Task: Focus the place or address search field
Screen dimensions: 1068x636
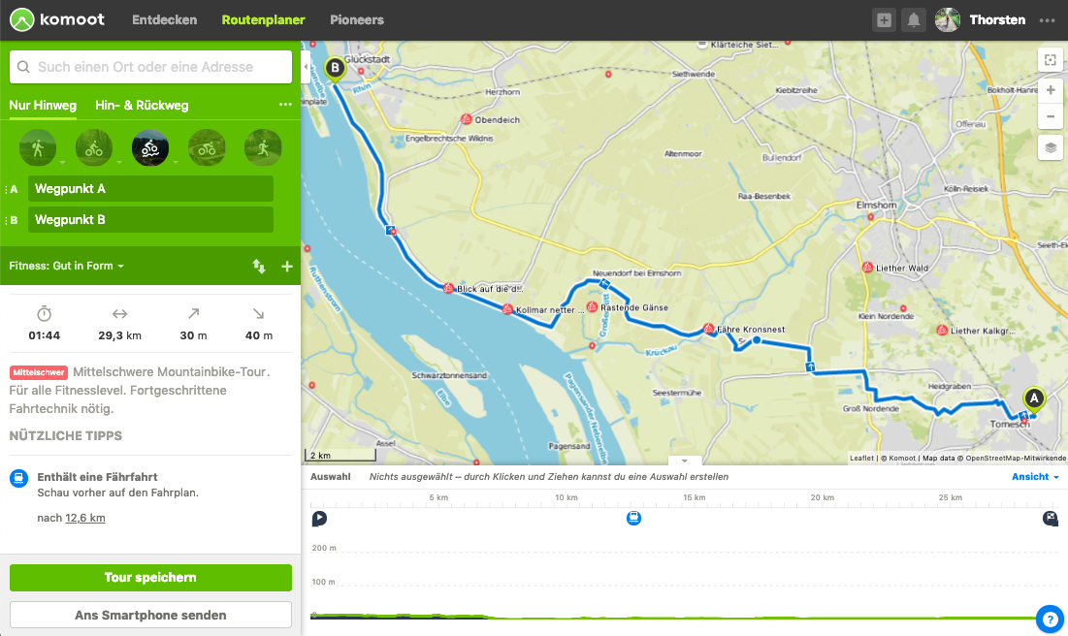Action: click(150, 67)
